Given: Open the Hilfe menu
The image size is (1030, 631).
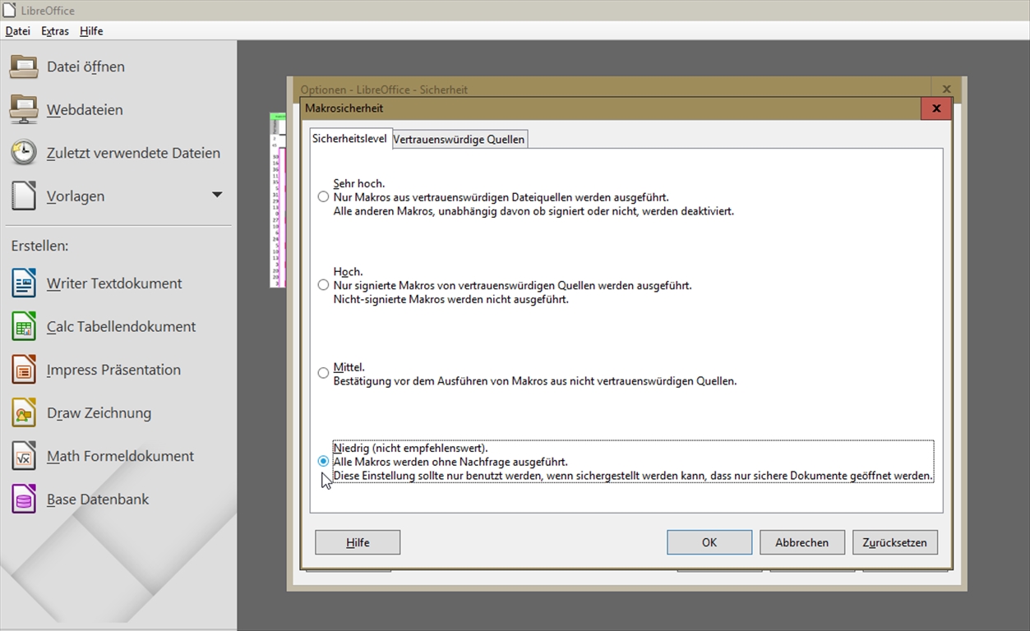Looking at the screenshot, I should pyautogui.click(x=91, y=31).
